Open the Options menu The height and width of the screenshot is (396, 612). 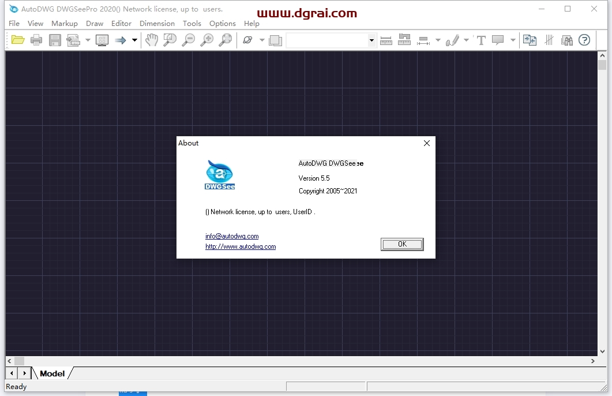(x=223, y=24)
